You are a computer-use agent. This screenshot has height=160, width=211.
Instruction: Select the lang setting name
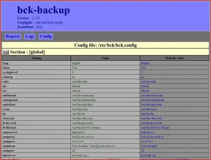[5, 63]
